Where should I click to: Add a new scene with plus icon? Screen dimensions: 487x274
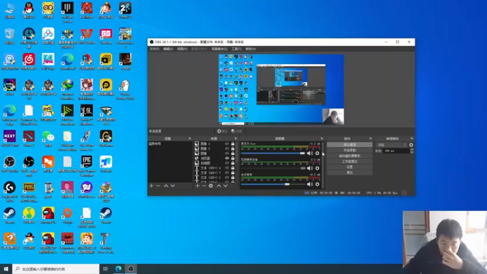pos(151,186)
